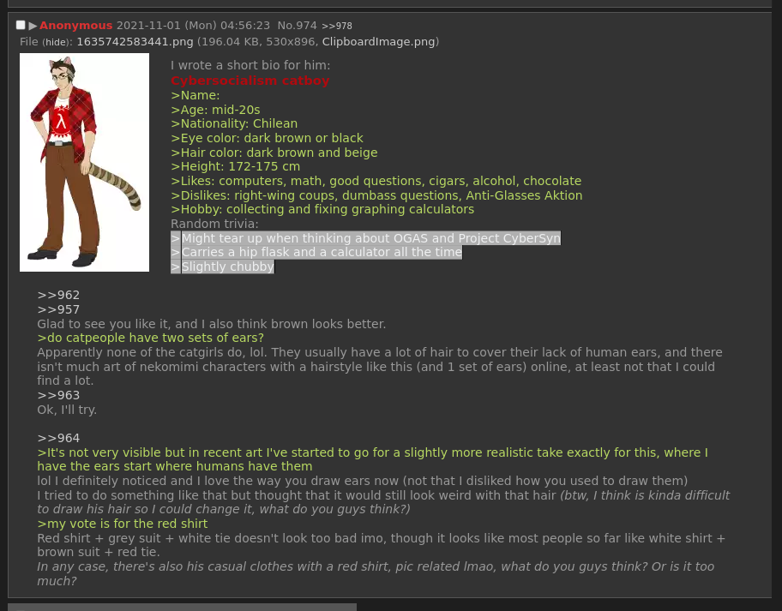Click the greentext 'do catpeople have two sets of ears?'

[151, 338]
